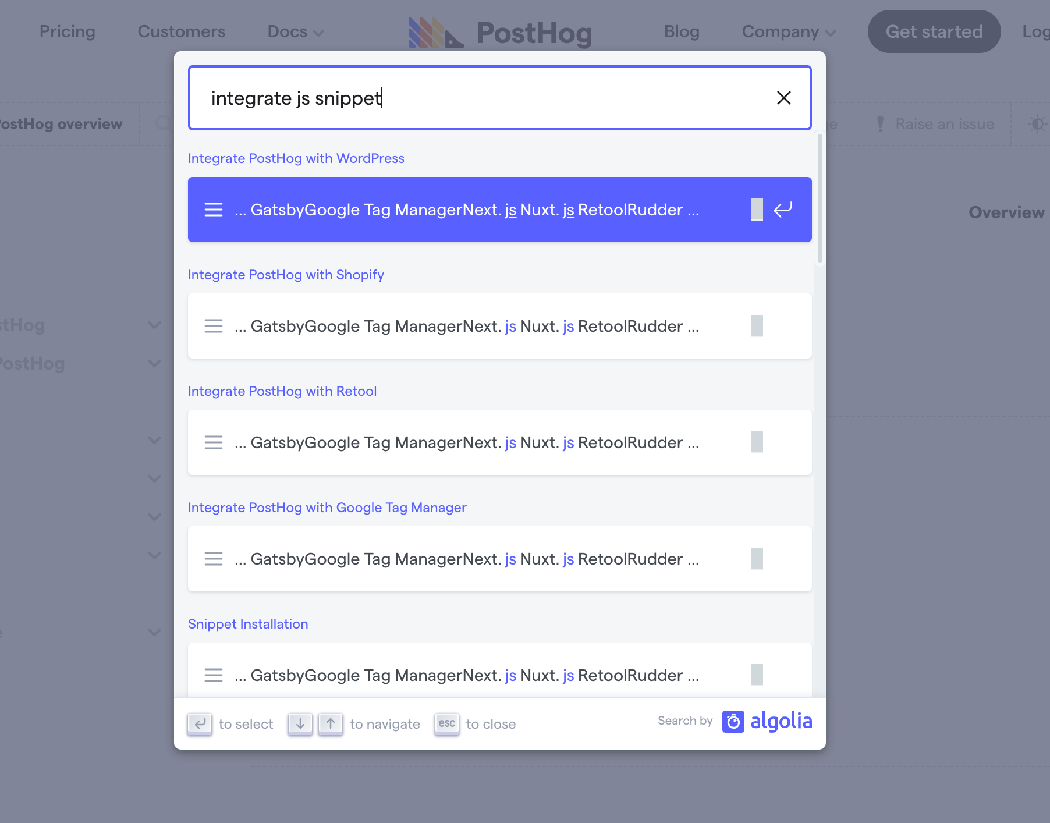Click the lines icon on WordPress result
Screen dimensions: 1050x823
pos(214,210)
